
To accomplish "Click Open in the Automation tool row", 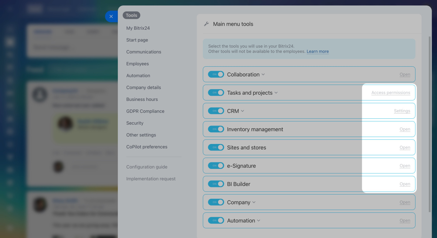I will [405, 221].
